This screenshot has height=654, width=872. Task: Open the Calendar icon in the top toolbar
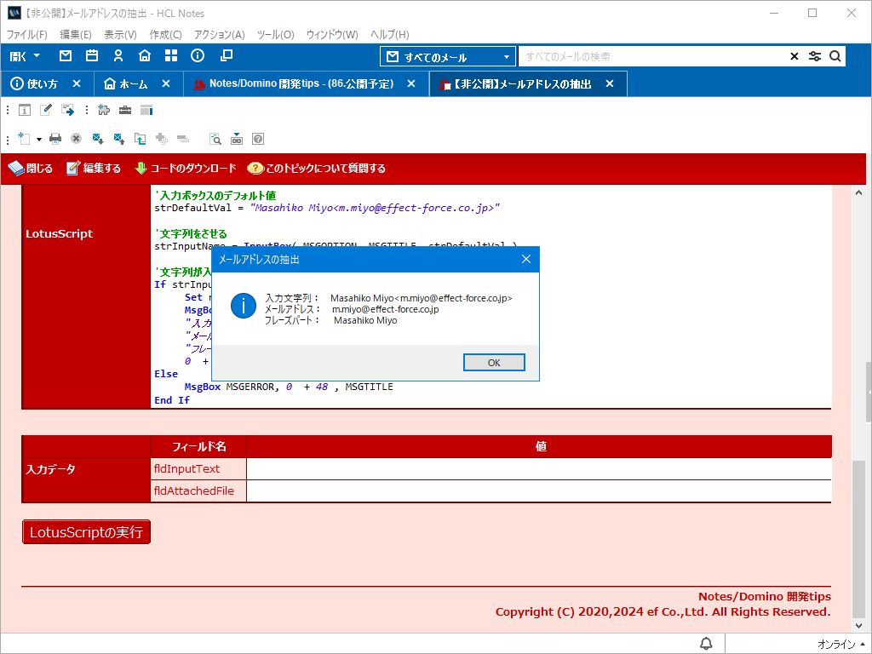(x=92, y=56)
